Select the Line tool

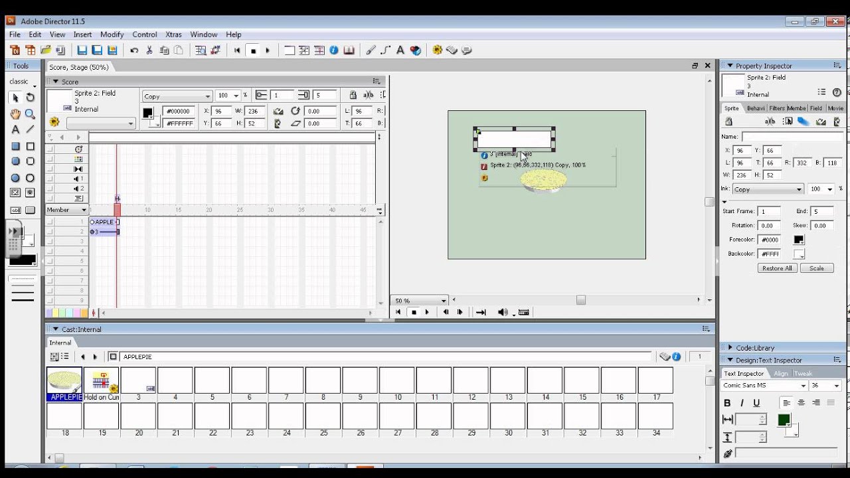30,129
